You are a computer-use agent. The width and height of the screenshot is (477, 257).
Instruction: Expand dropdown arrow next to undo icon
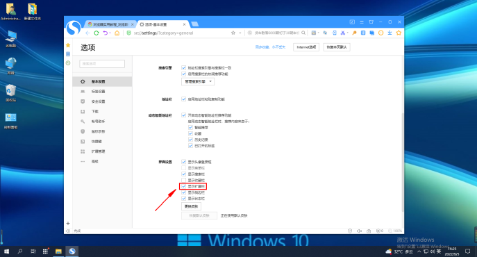pos(110,33)
